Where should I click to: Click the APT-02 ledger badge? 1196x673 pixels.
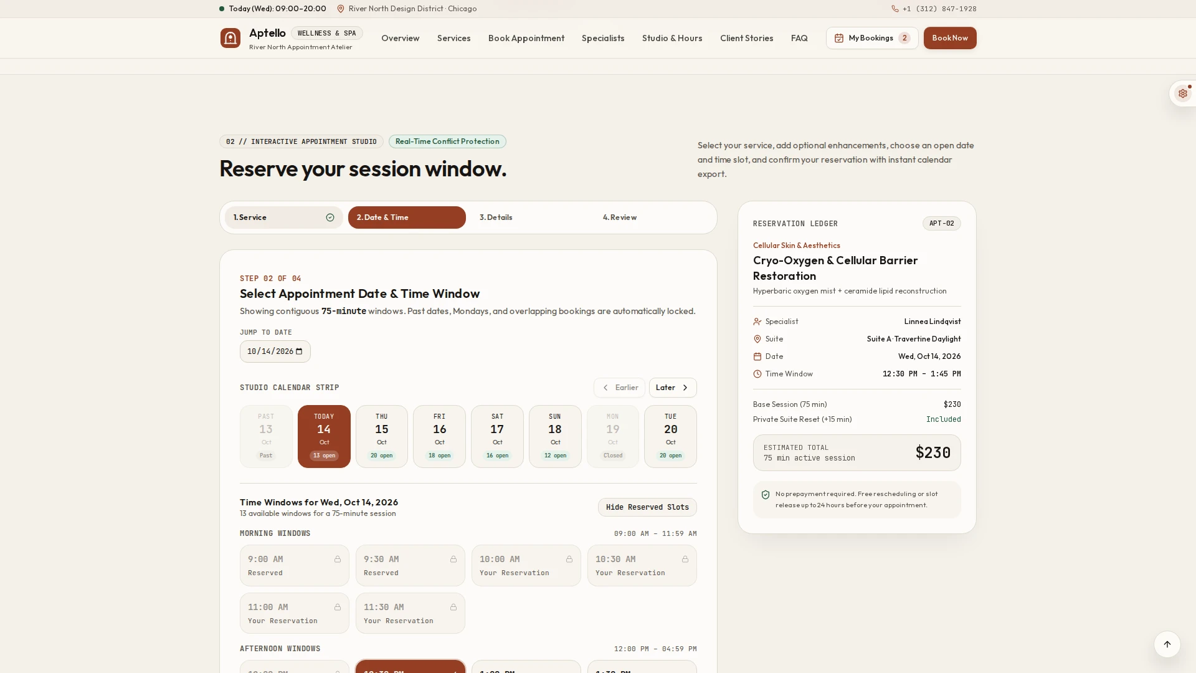(941, 224)
